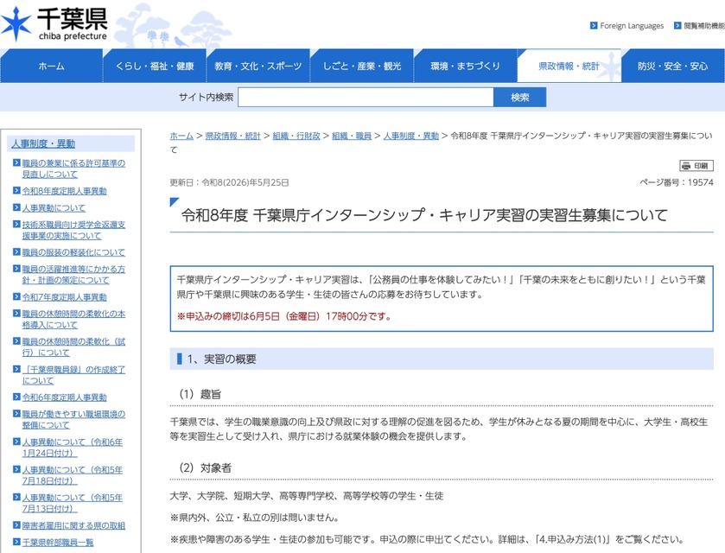
Task: Click arrow icon beside 令和8年度定期人事異動
Action: click(16, 190)
